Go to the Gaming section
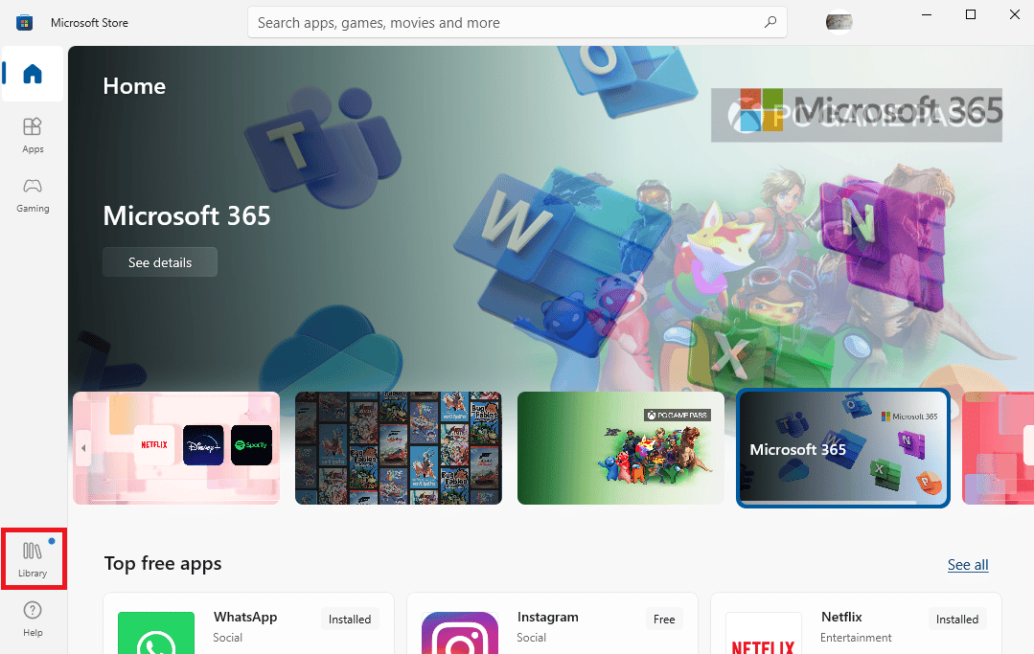Image resolution: width=1034 pixels, height=654 pixels. coord(33,195)
